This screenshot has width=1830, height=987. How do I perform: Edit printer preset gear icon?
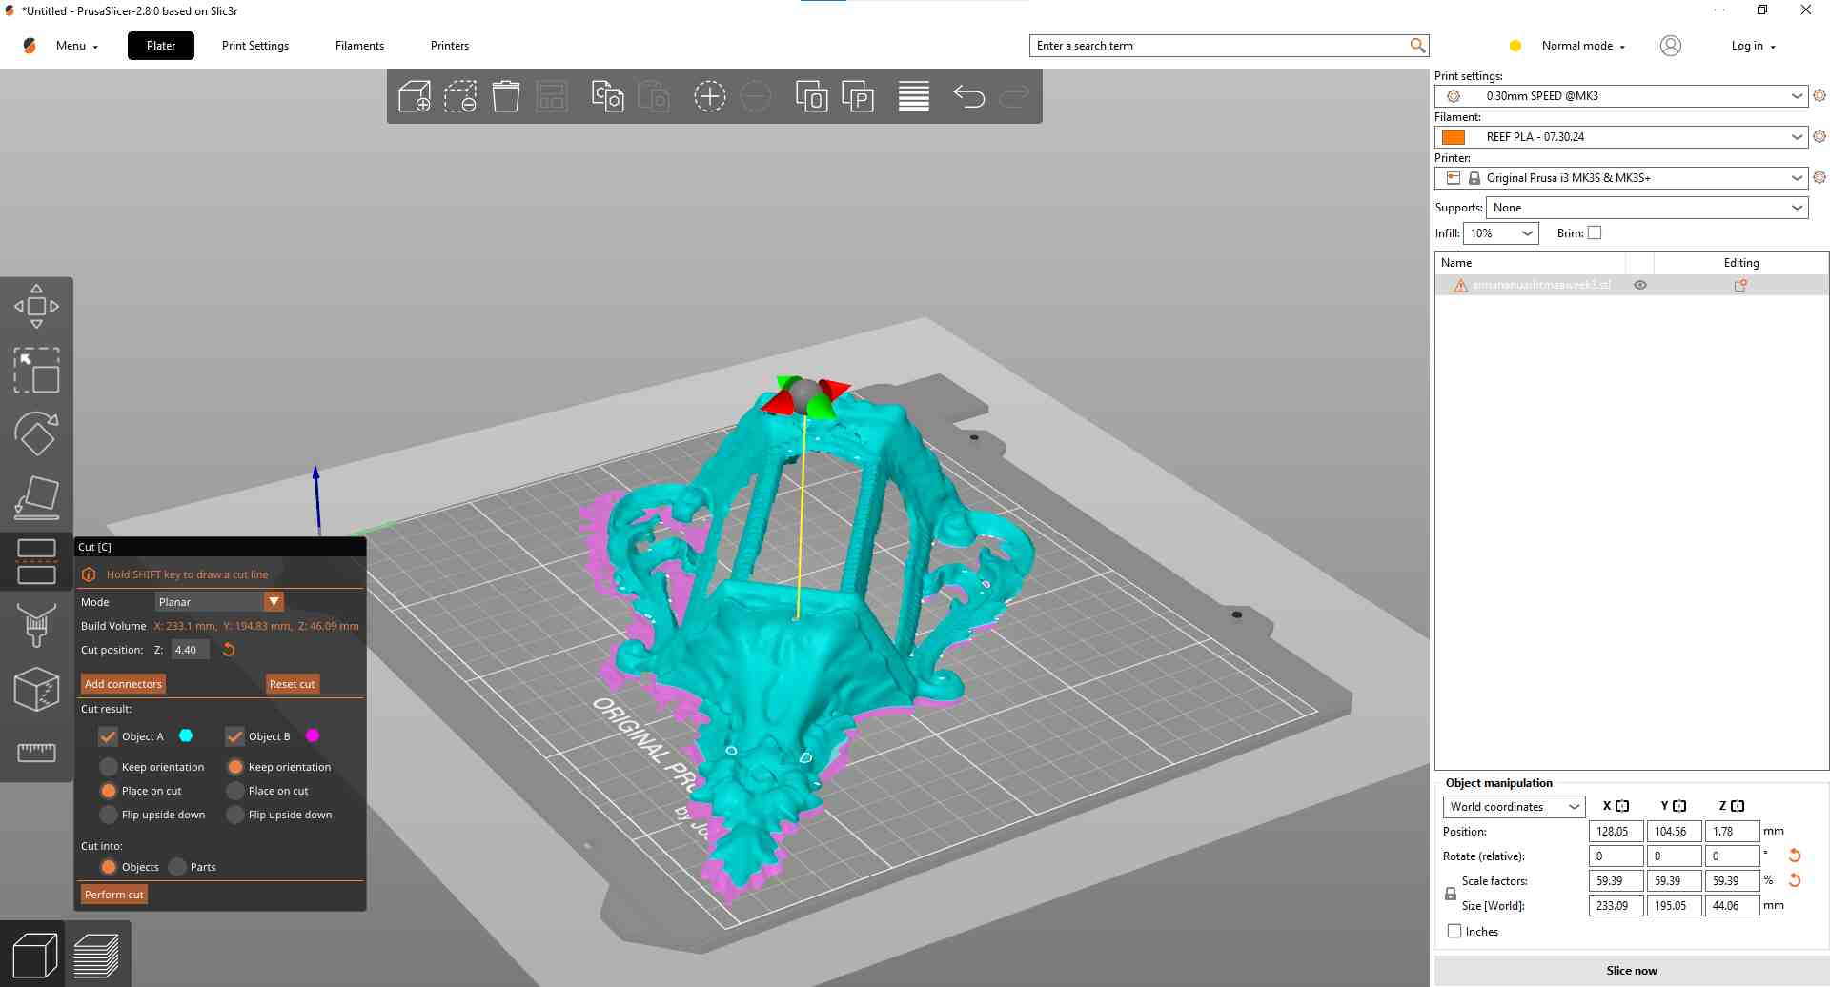(x=1820, y=177)
